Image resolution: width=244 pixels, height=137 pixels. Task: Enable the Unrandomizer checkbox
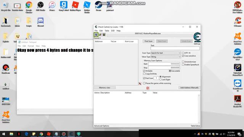[183, 62]
